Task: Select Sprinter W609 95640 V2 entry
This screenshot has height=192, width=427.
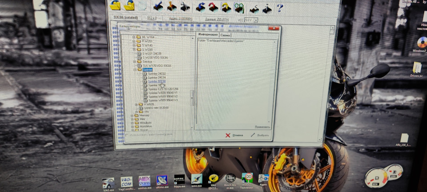Action: 163,96
